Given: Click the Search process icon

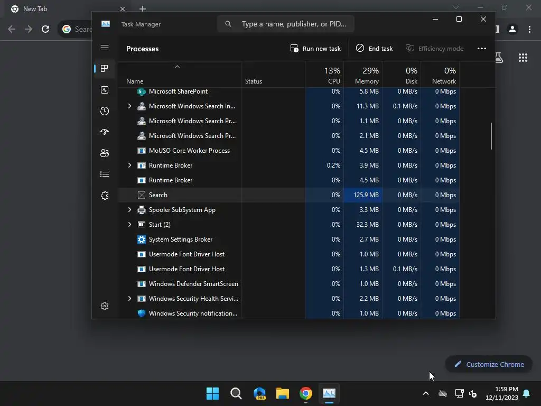Looking at the screenshot, I should click(x=142, y=195).
